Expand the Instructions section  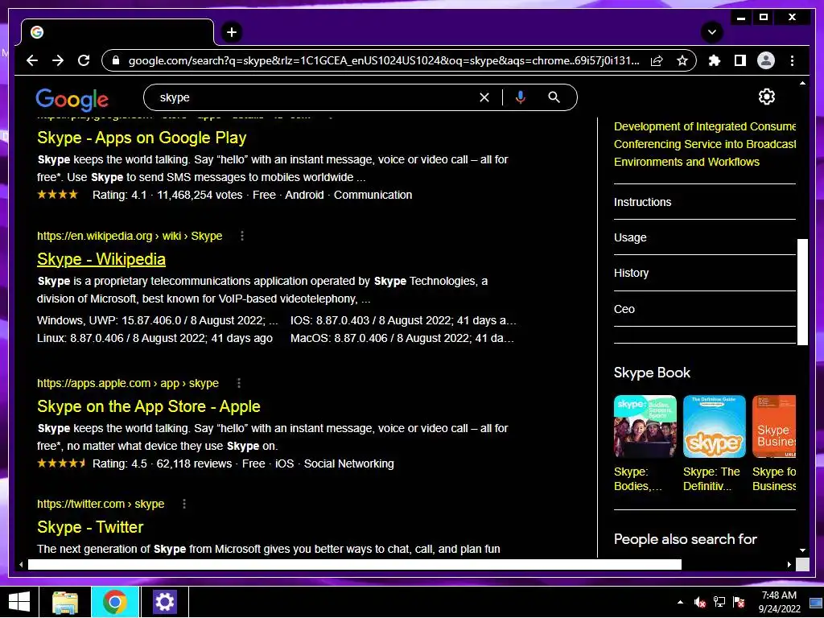click(705, 202)
